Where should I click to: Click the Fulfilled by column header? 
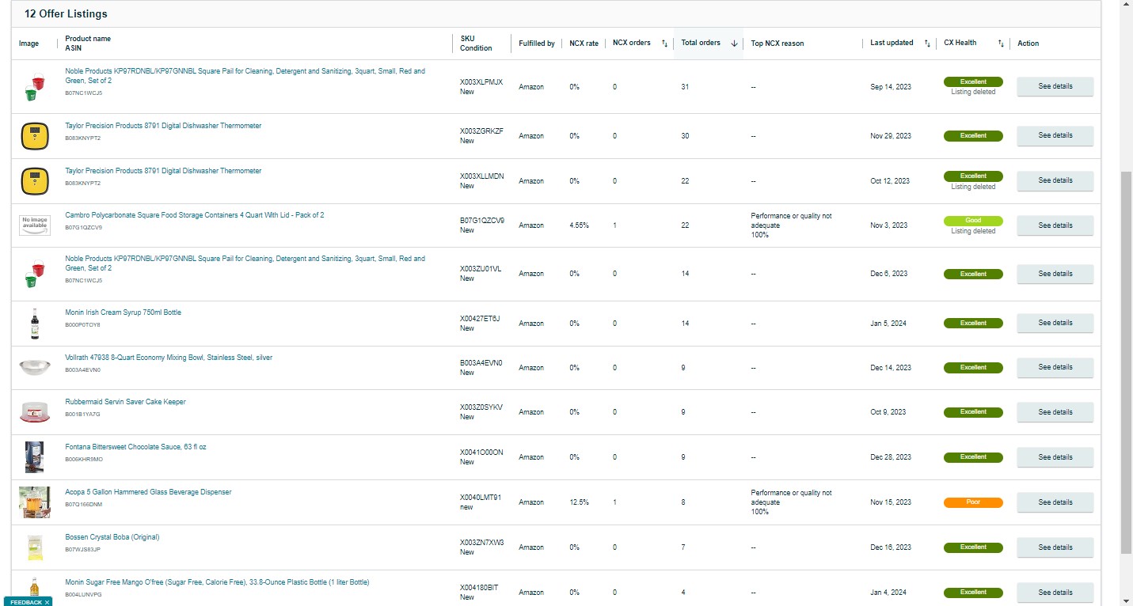[537, 44]
